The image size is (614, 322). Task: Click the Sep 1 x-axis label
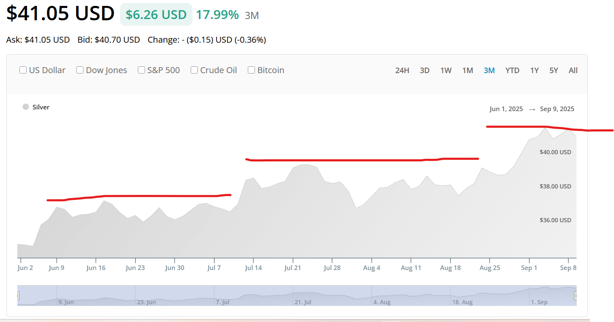[x=529, y=268]
